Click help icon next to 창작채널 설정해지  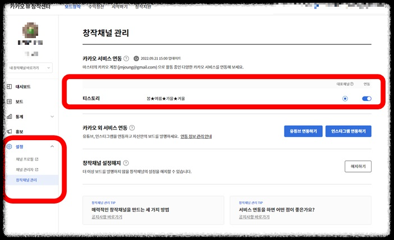point(126,163)
